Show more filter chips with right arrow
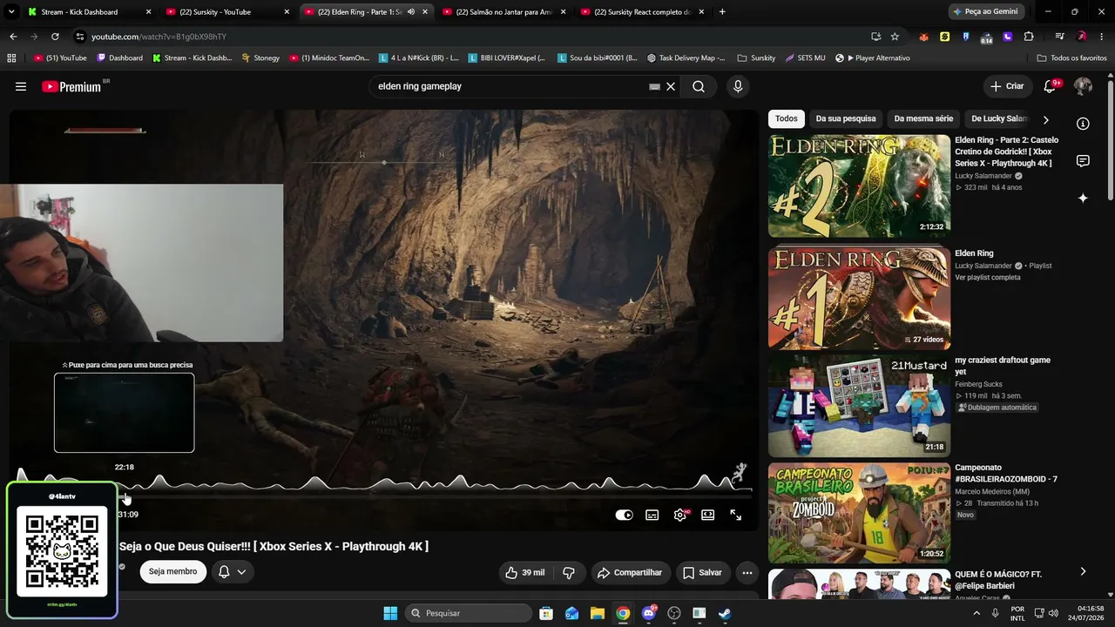Viewport: 1115px width, 627px height. point(1046,119)
